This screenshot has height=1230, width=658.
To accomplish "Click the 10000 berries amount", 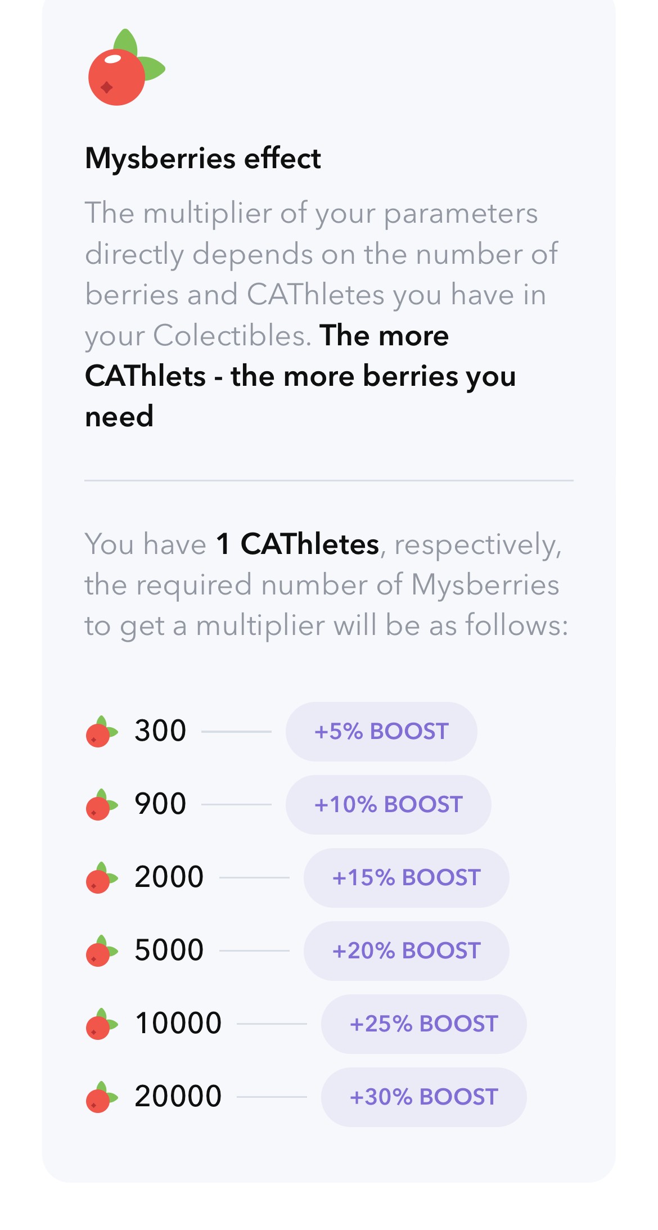I will (x=178, y=1024).
